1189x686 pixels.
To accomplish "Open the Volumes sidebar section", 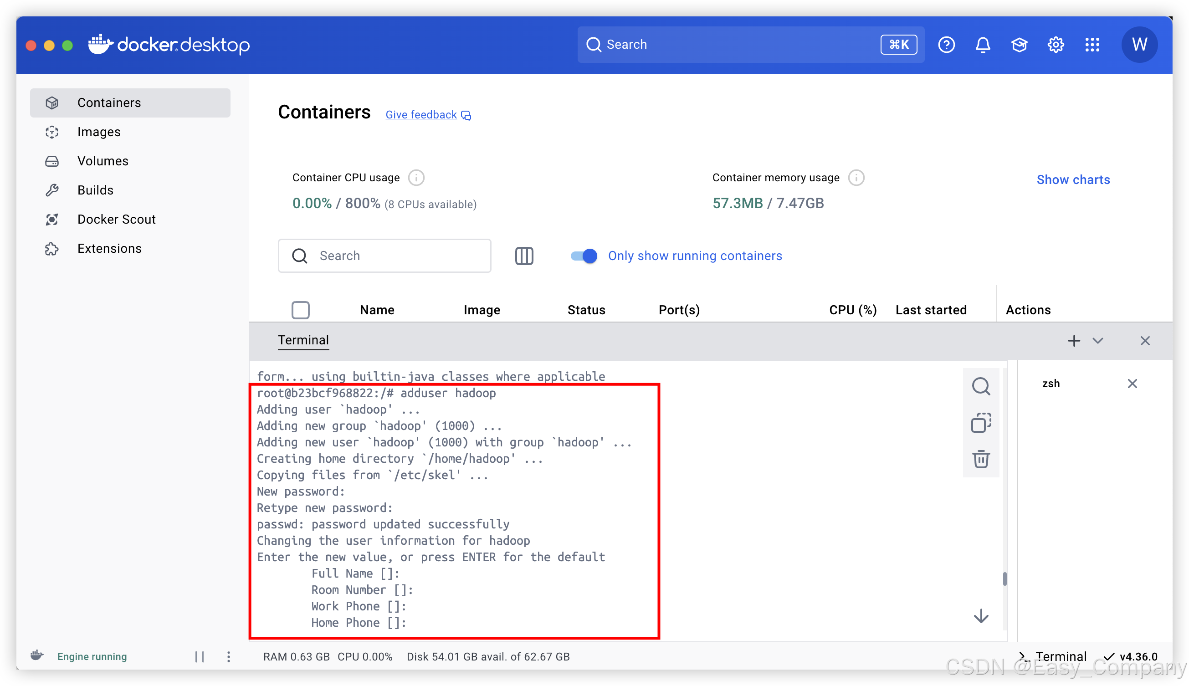I will click(x=130, y=161).
